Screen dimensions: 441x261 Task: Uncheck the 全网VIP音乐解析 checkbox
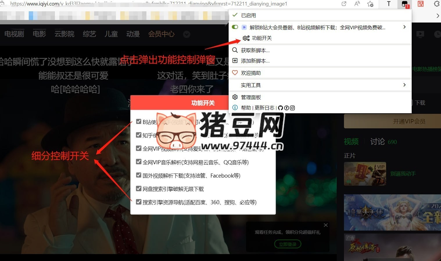pyautogui.click(x=139, y=162)
